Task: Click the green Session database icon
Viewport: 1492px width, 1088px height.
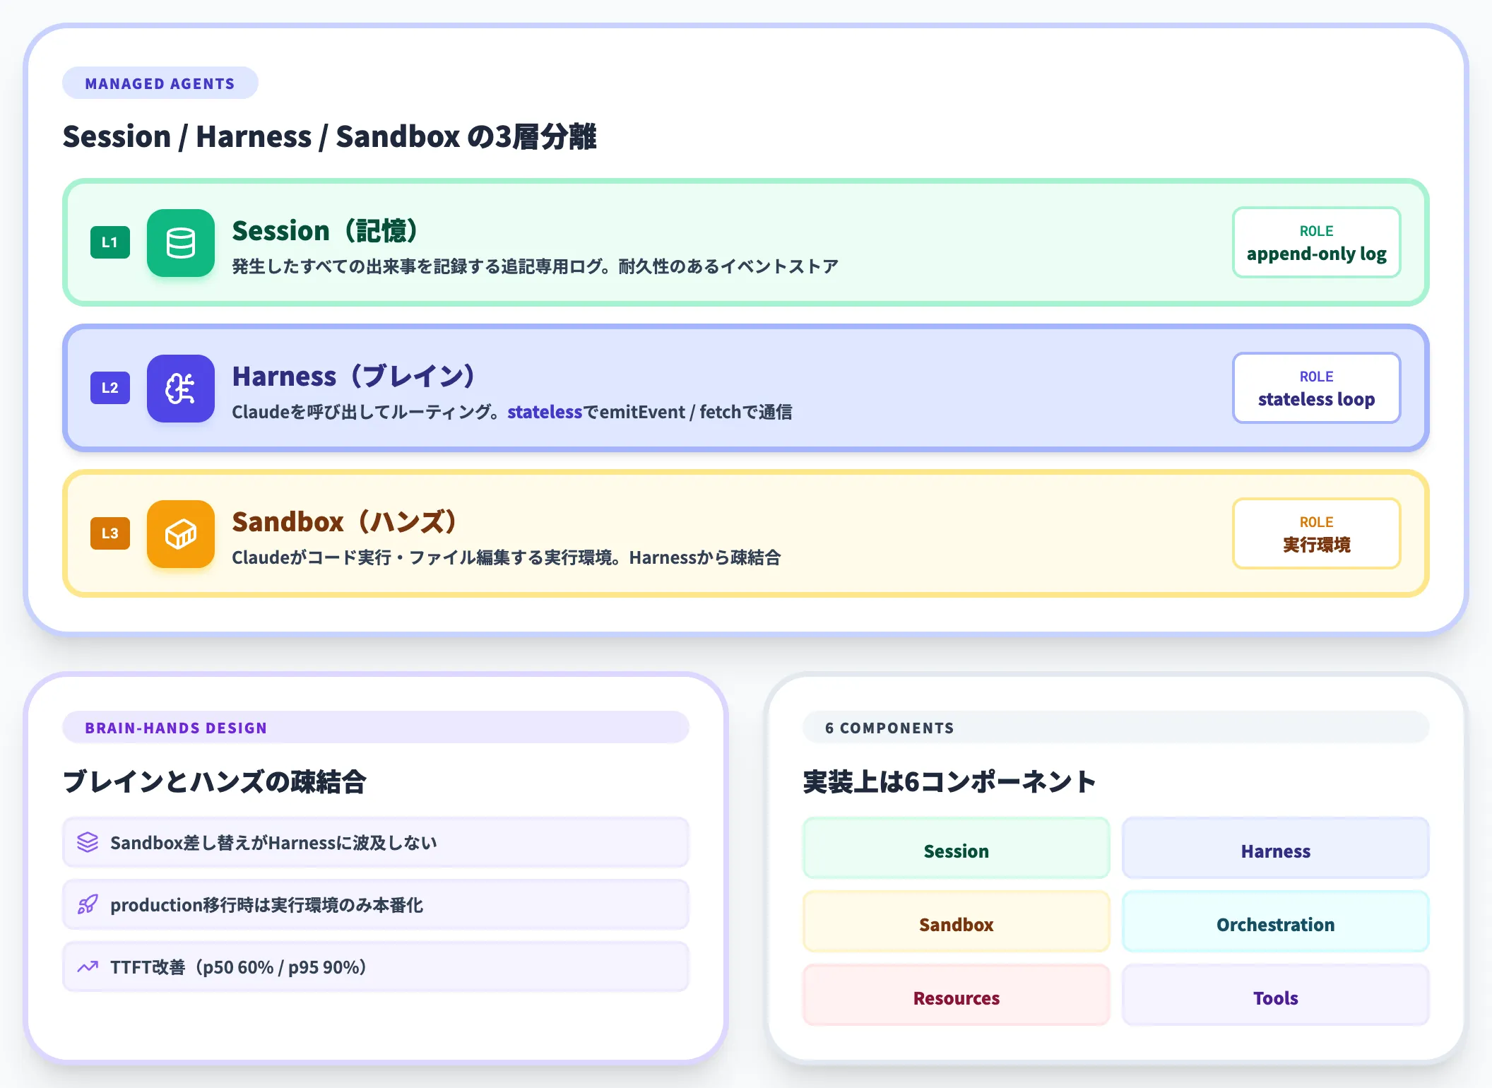Action: click(181, 243)
